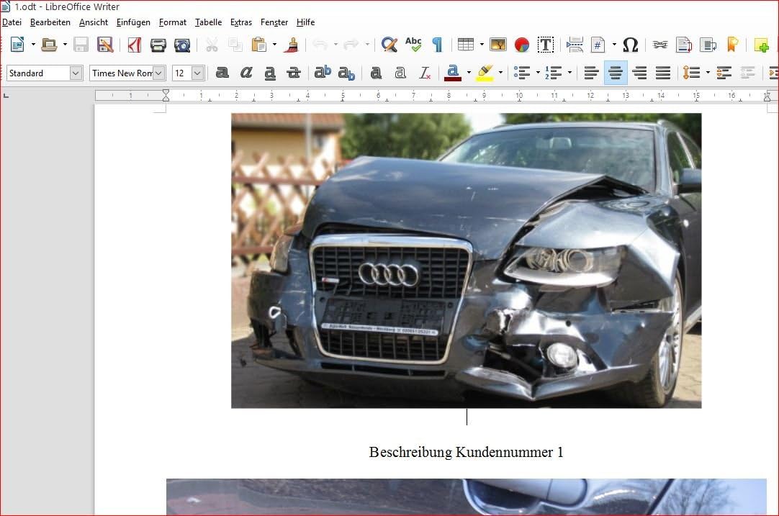The width and height of the screenshot is (779, 516).
Task: Expand the Times New Roman font list
Action: tap(159, 73)
